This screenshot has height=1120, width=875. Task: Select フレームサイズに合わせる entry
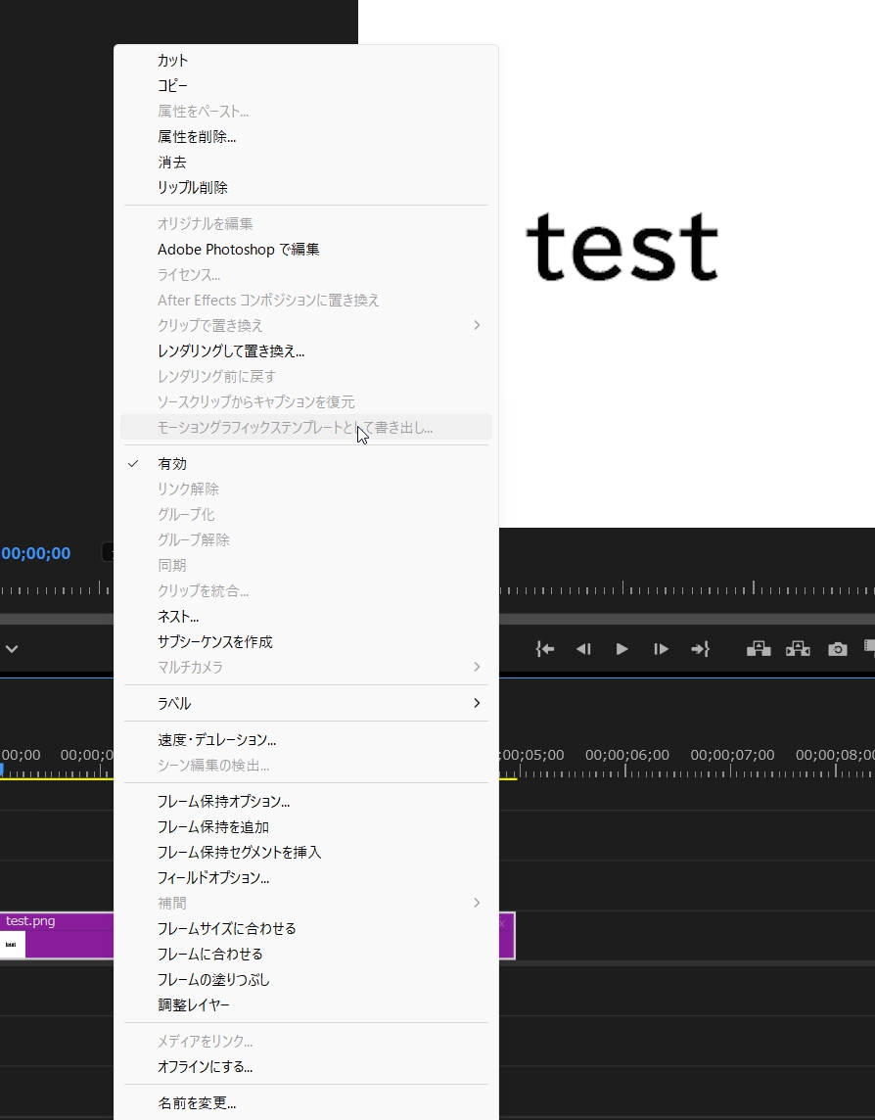tap(305, 928)
